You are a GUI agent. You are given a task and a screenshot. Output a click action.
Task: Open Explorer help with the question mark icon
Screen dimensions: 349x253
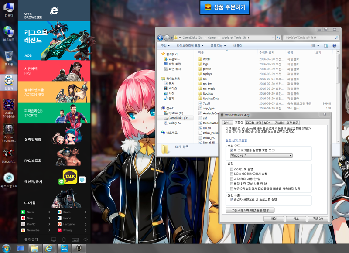click(x=334, y=46)
